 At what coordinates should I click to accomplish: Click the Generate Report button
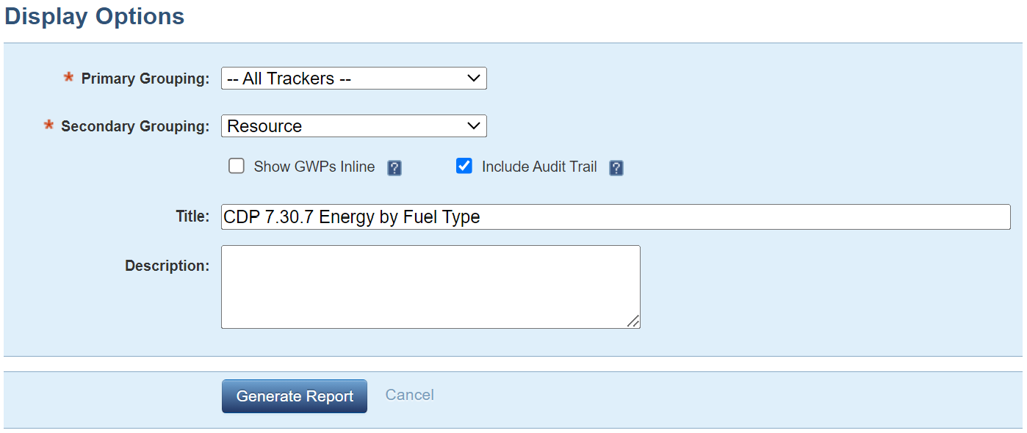[x=295, y=396]
